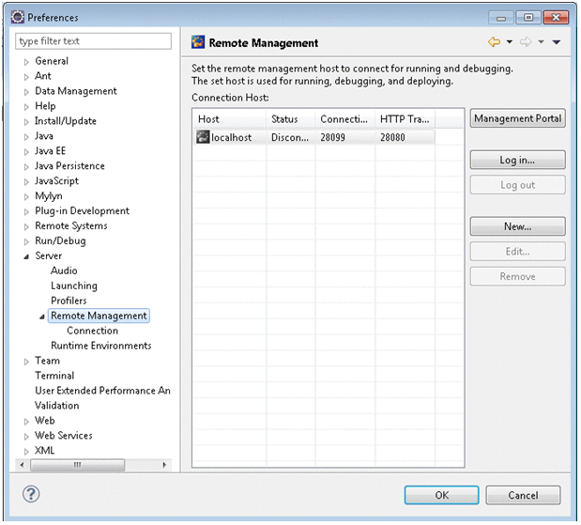Image resolution: width=581 pixels, height=525 pixels.
Task: Select the localhost host entry icon
Action: [x=203, y=137]
